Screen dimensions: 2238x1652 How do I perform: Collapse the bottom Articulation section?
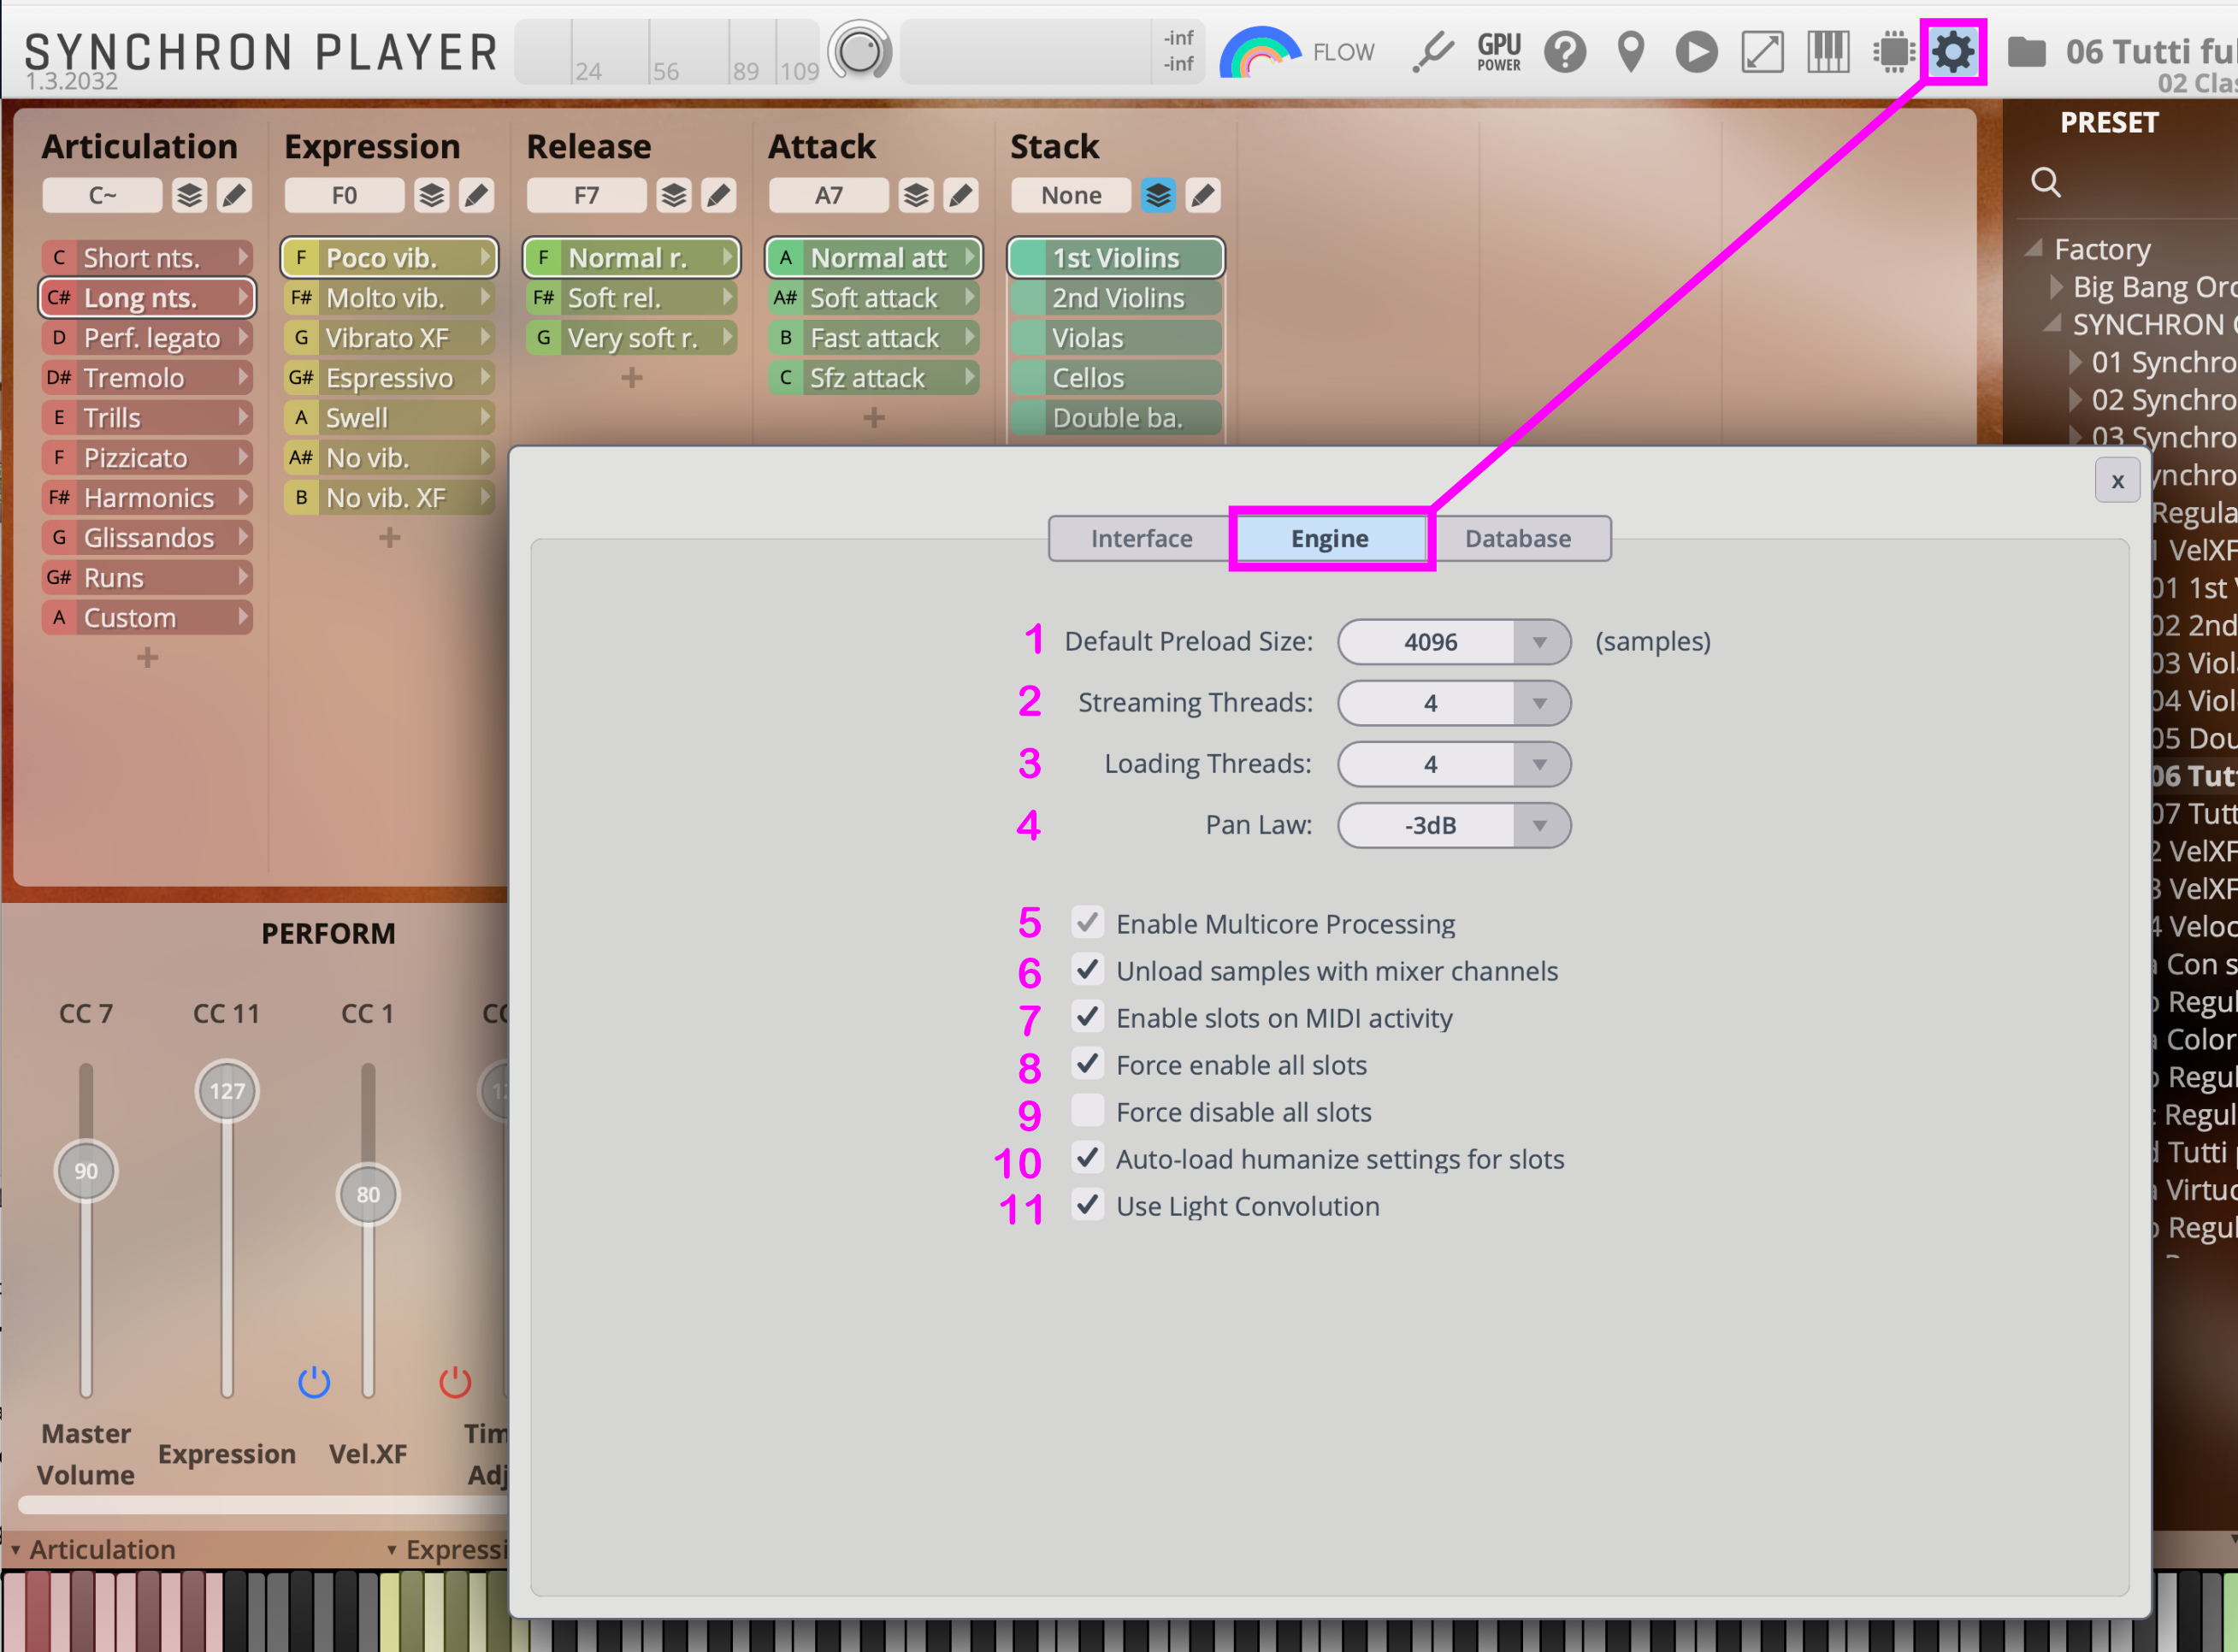click(15, 1549)
